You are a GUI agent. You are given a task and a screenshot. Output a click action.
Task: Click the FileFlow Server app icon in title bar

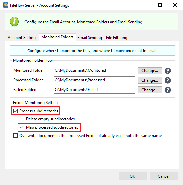(6, 5)
